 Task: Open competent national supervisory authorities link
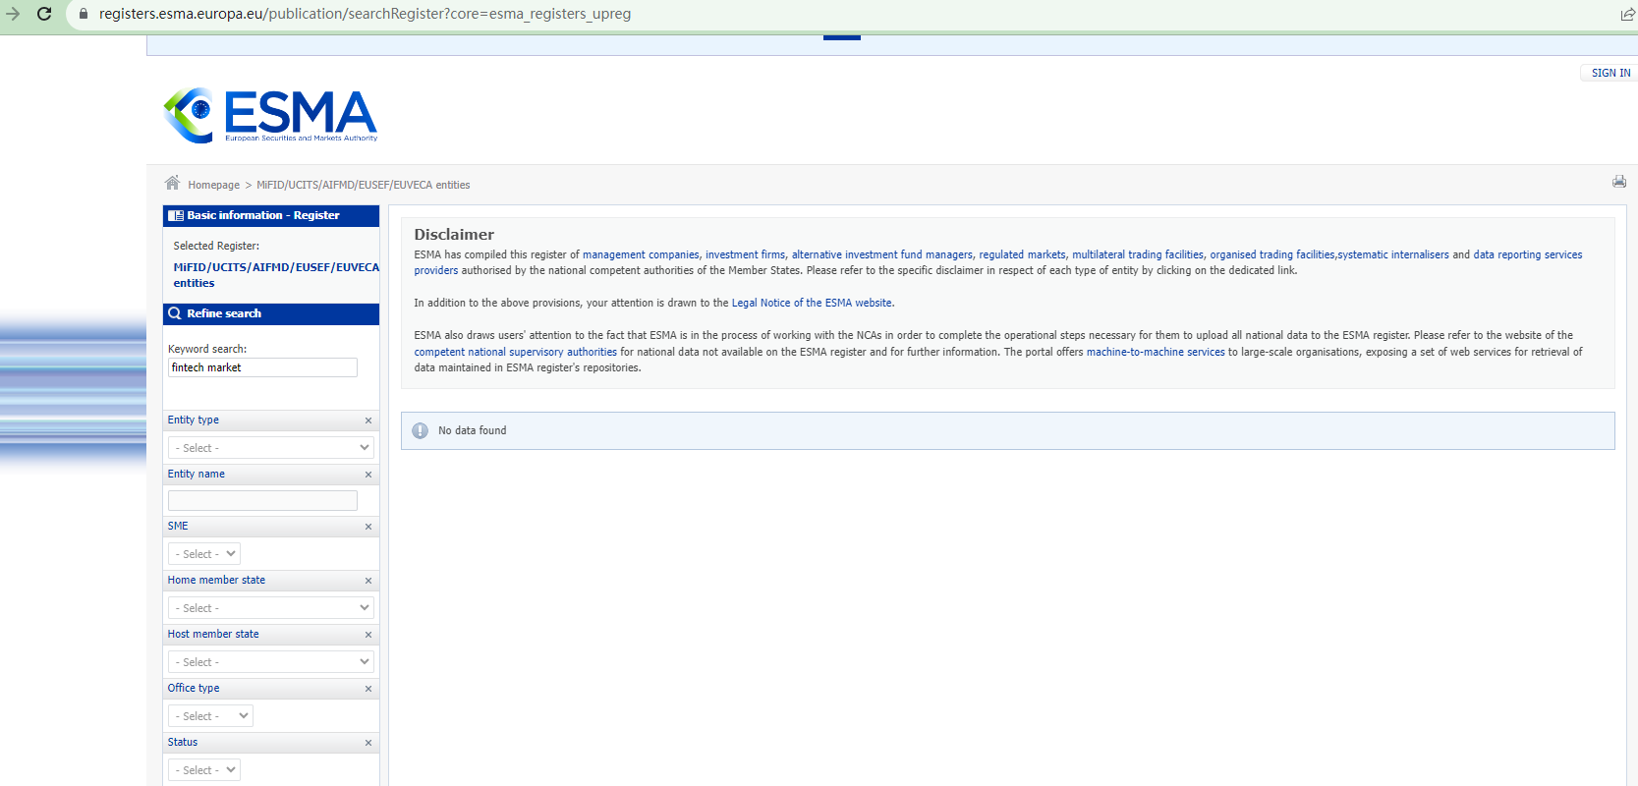(516, 352)
